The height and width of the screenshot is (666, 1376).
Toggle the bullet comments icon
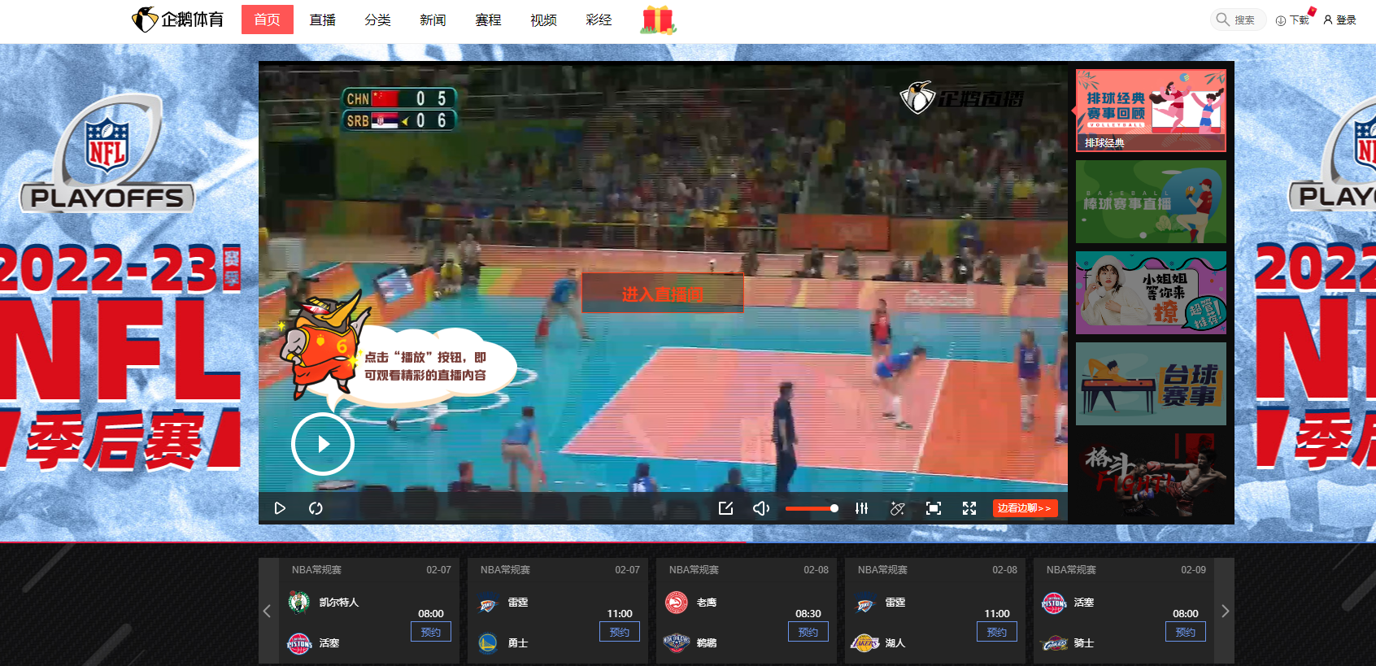pyautogui.click(x=897, y=508)
